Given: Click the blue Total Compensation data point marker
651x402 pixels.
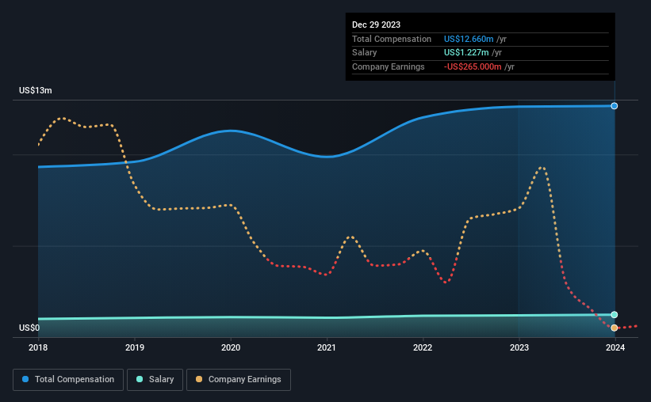Looking at the screenshot, I should click(x=614, y=106).
